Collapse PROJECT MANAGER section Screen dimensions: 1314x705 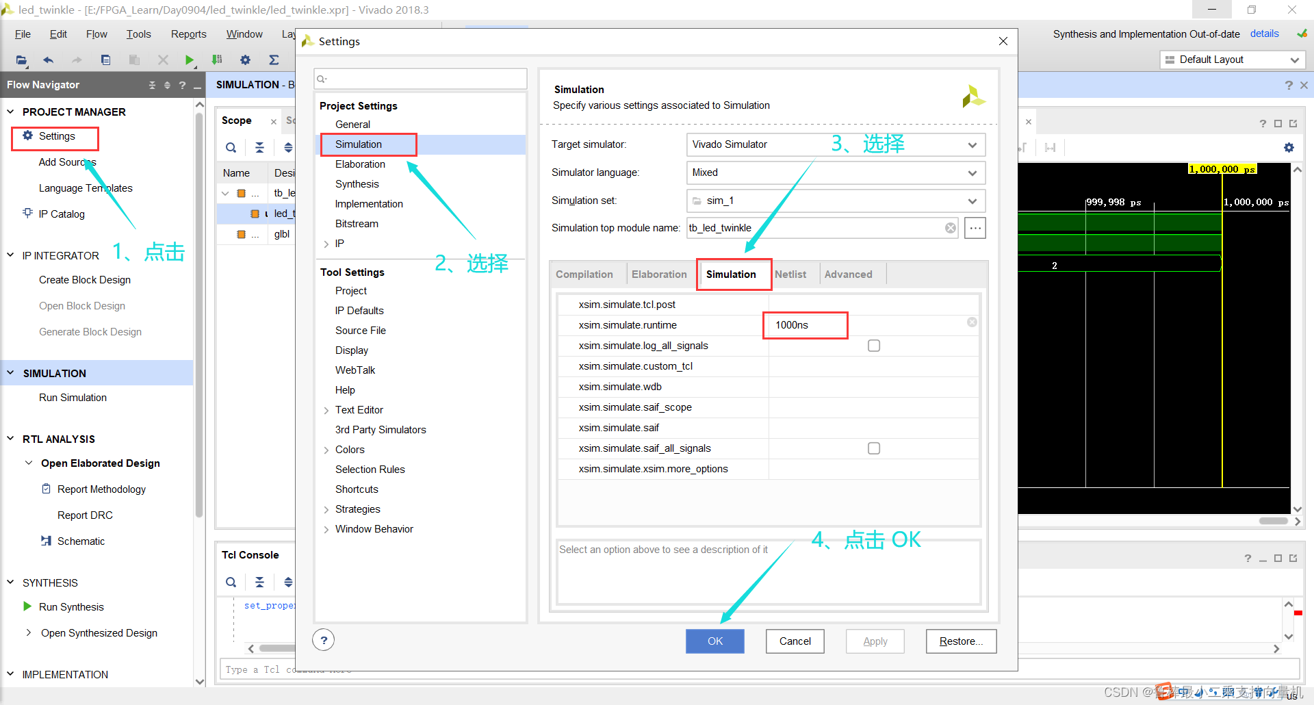(10, 112)
